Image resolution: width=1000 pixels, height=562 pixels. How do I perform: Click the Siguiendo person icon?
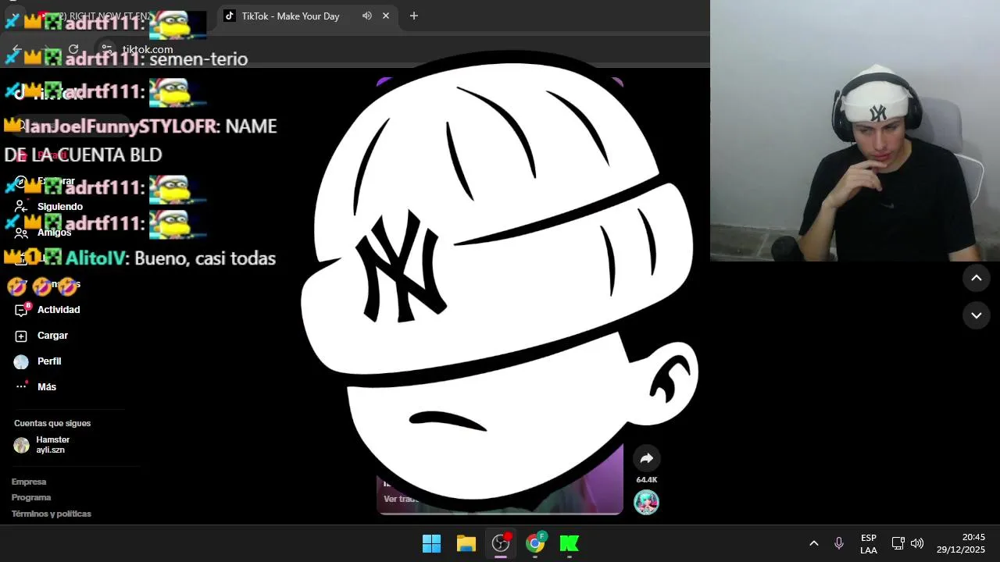tap(21, 207)
